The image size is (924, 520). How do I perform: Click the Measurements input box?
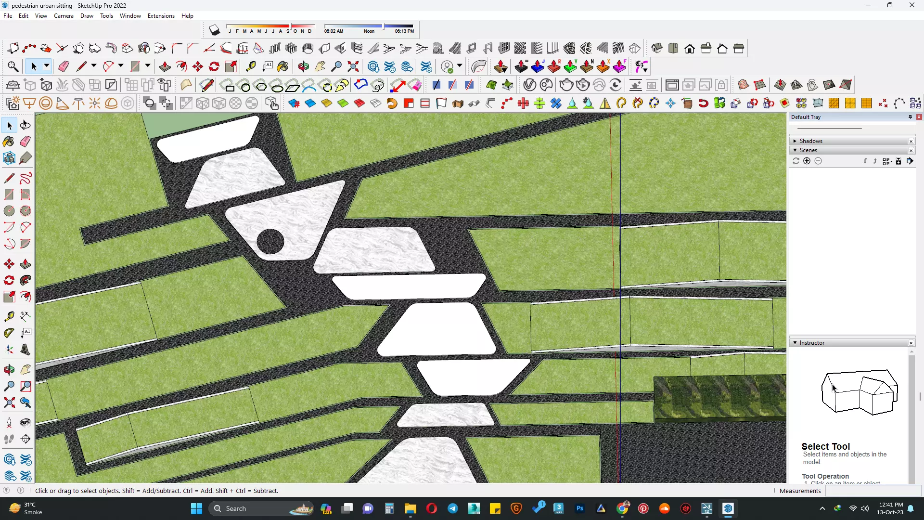[873, 491]
